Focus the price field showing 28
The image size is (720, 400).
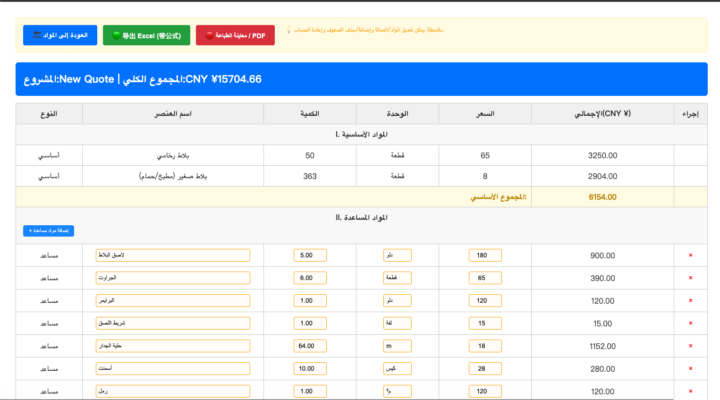(x=485, y=368)
